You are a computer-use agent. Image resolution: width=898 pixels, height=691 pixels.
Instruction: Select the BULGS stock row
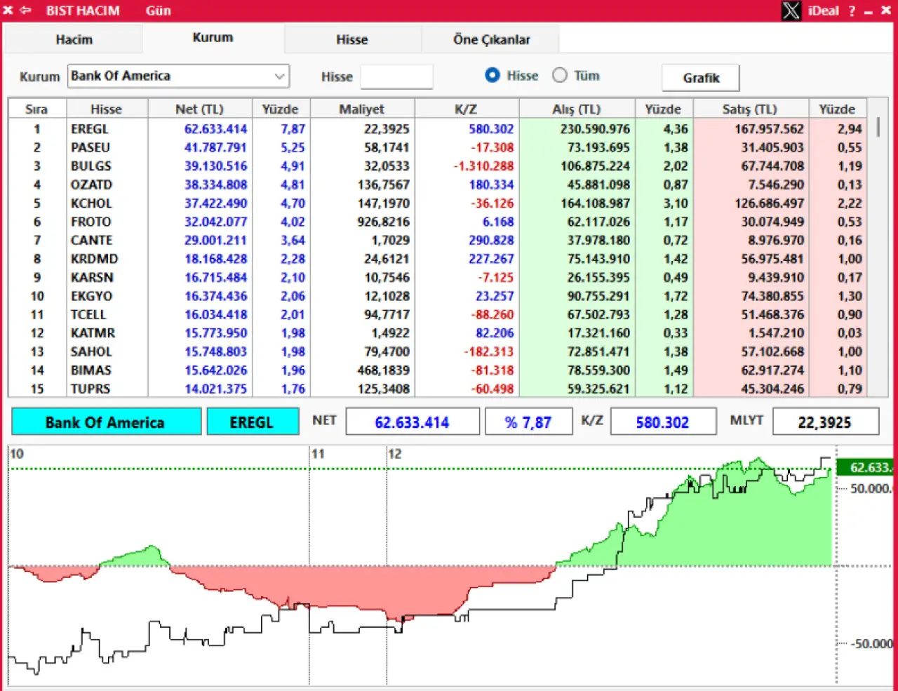(x=438, y=166)
